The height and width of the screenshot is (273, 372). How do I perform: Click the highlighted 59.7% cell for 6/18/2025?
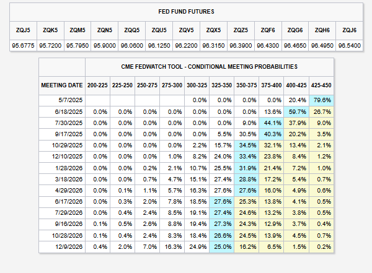[296, 111]
